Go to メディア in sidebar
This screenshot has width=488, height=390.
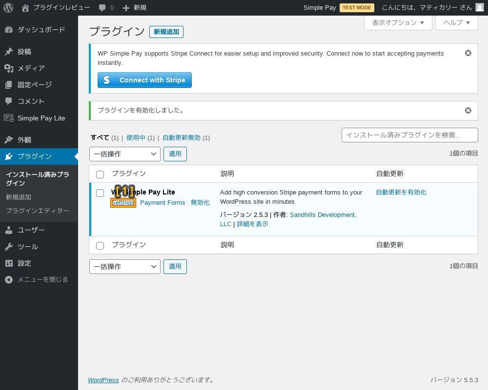coord(39,68)
